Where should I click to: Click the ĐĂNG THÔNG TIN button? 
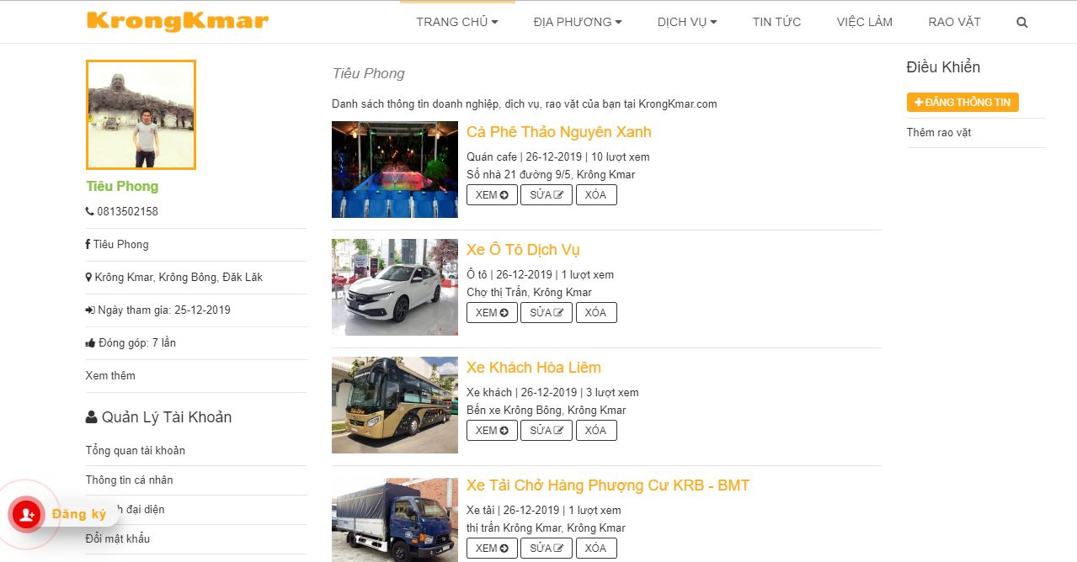tap(962, 102)
